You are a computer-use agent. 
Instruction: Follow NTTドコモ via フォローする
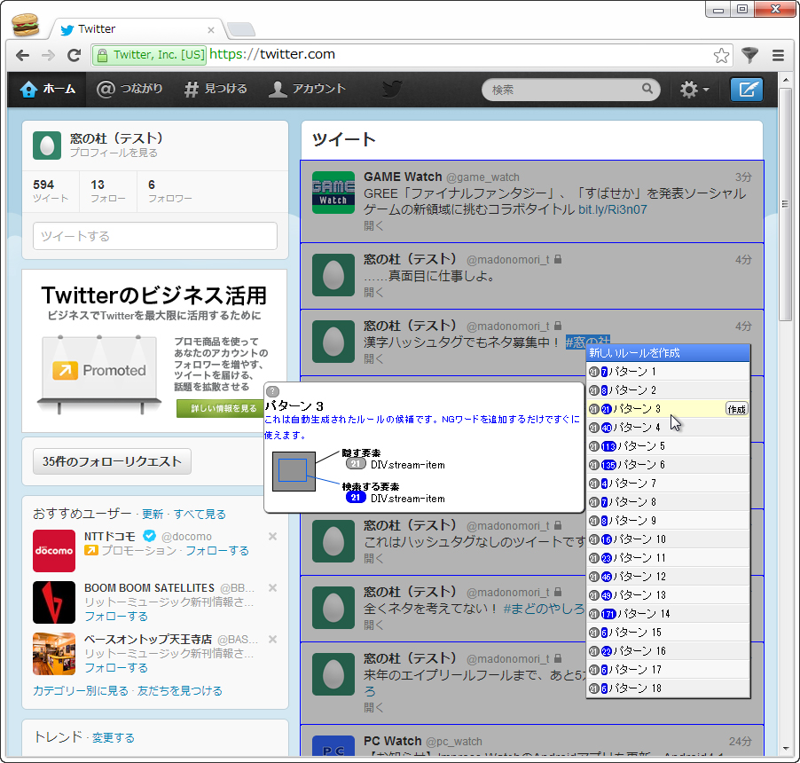216,551
